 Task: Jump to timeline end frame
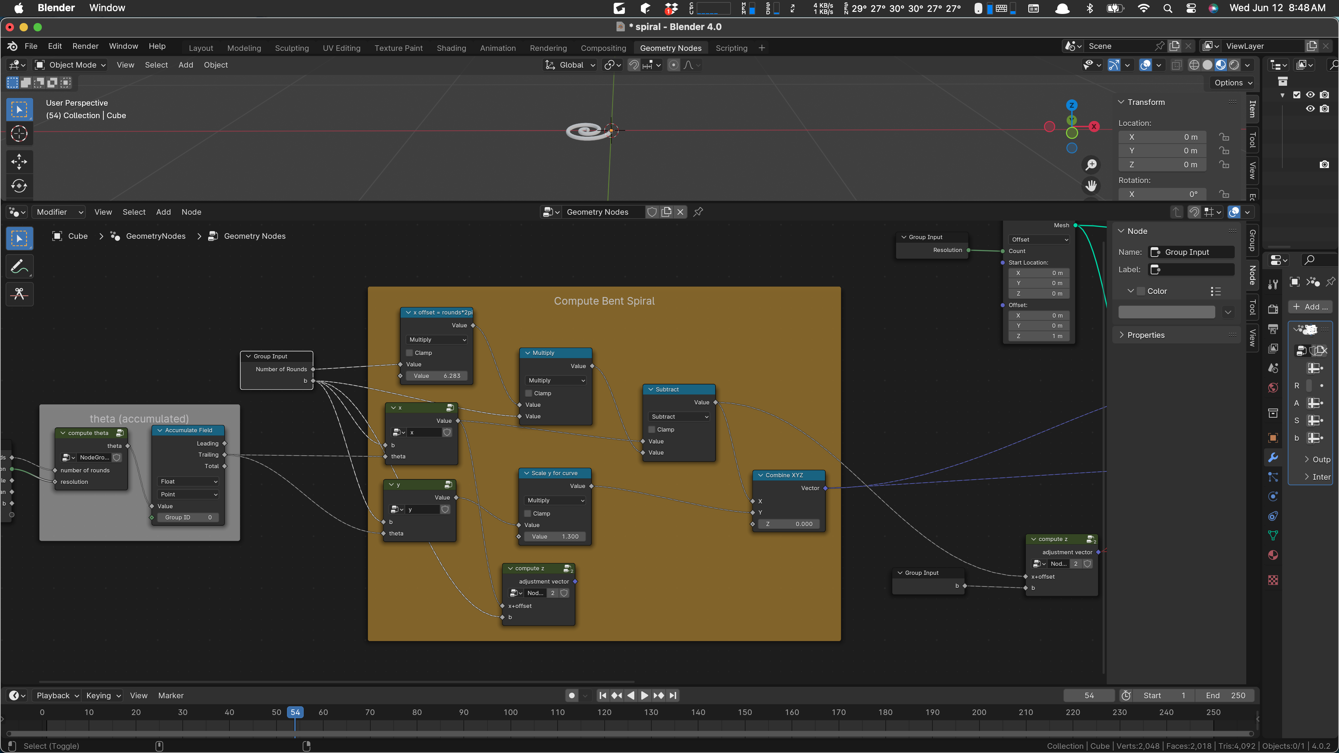click(x=673, y=695)
